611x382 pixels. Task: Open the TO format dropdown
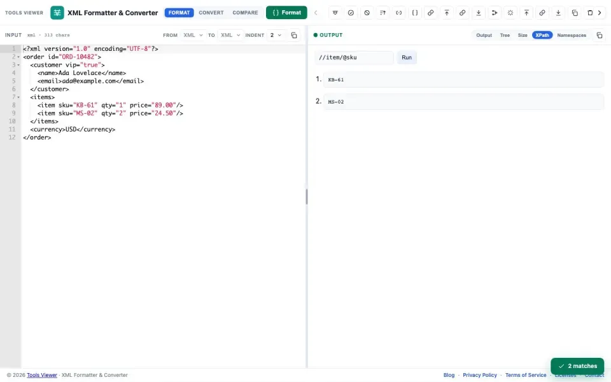230,35
